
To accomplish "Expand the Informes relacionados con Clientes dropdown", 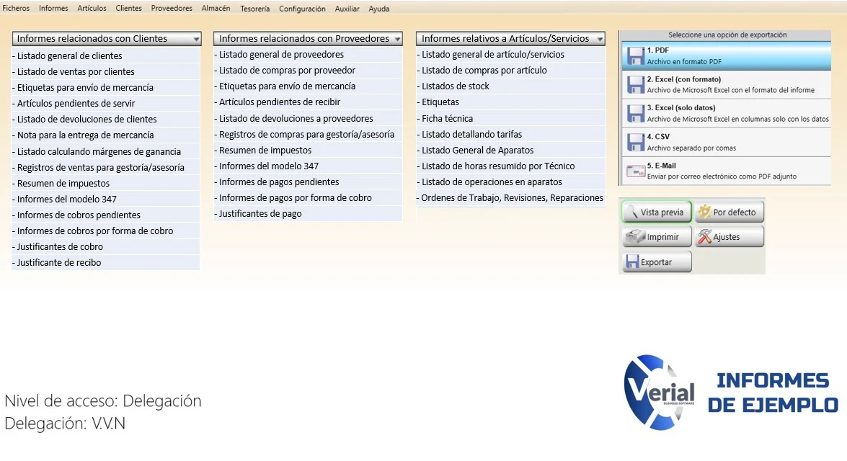I will coord(196,39).
